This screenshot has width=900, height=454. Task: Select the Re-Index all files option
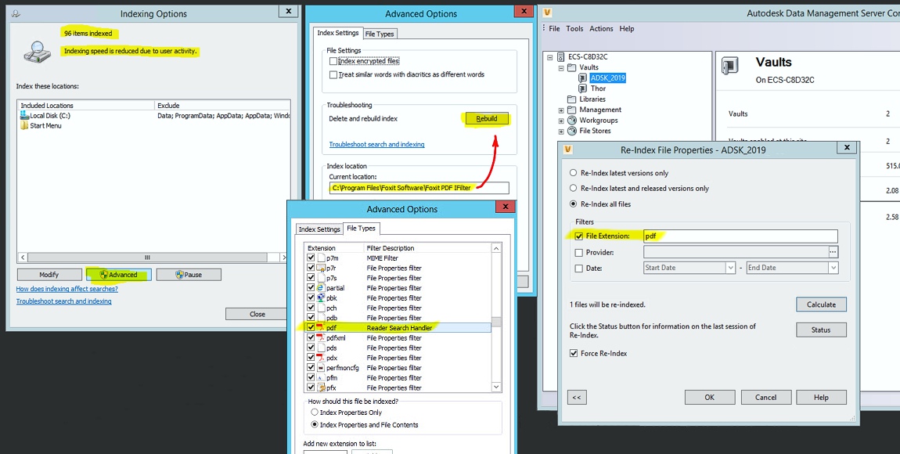(x=573, y=204)
